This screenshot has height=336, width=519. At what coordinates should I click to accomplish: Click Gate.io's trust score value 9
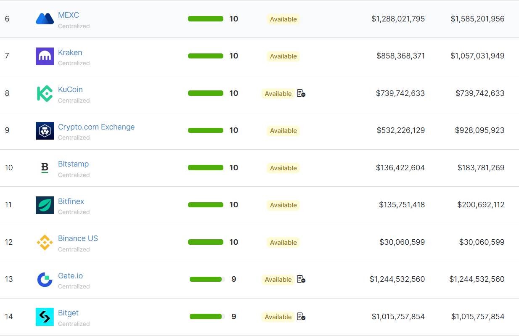(x=234, y=279)
